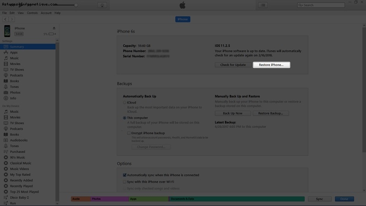The width and height of the screenshot is (366, 206).
Task: Click main pane scroll down arrow
Action: click(364, 190)
